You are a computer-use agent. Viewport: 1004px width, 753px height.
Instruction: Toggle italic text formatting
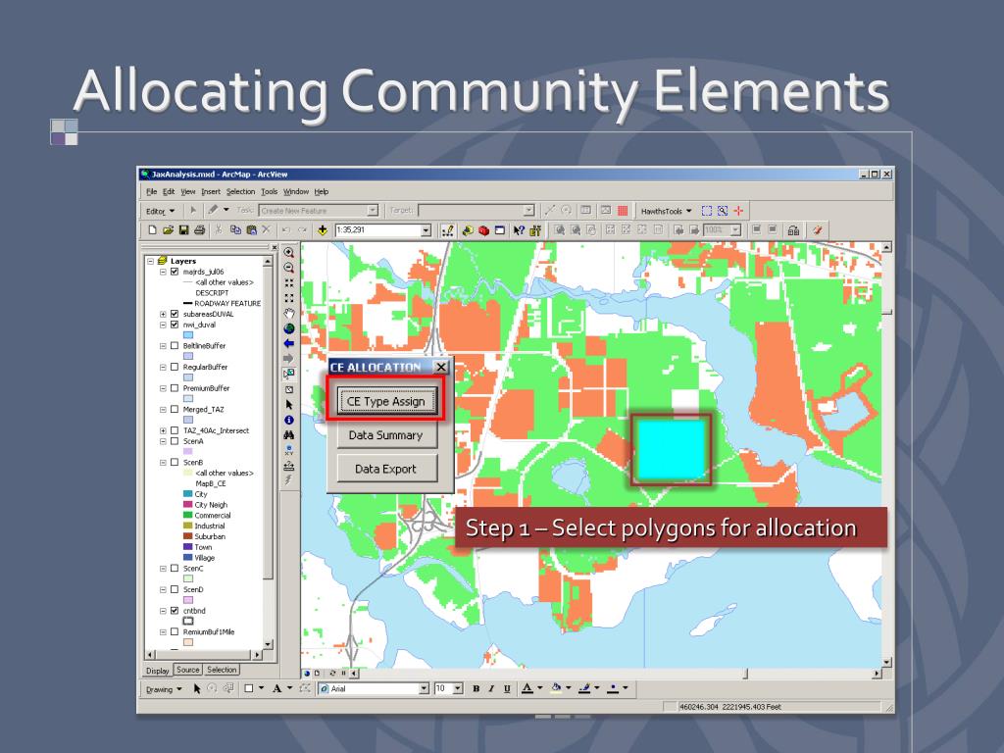491,689
